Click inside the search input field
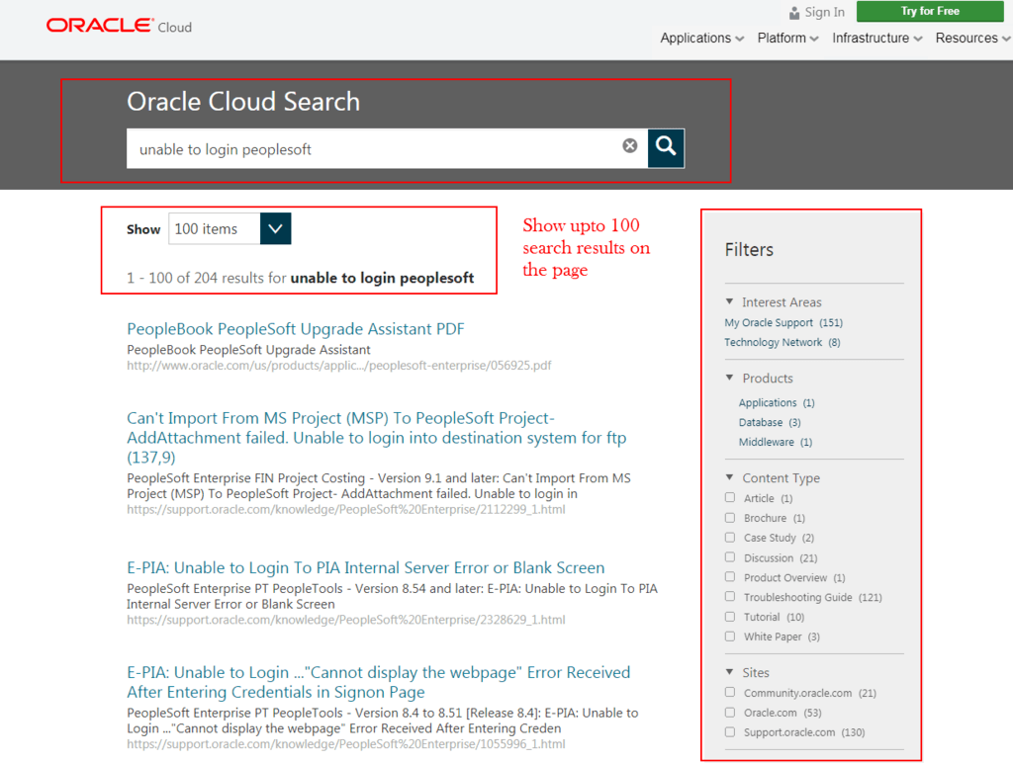Screen dimensions: 1013x763 click(346, 148)
